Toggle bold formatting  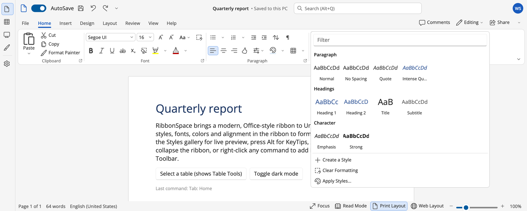91,50
